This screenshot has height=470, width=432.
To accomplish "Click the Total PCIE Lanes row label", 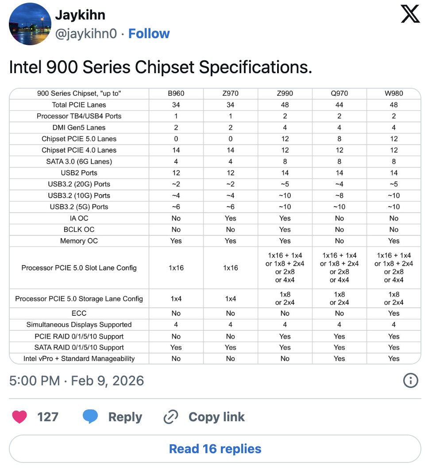I will (x=79, y=105).
